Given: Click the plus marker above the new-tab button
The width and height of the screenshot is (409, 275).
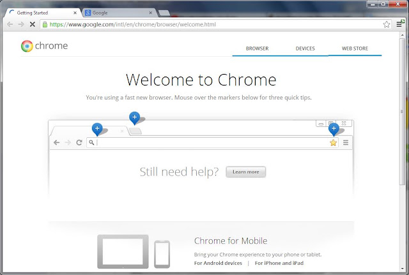Looking at the screenshot, I should click(135, 118).
